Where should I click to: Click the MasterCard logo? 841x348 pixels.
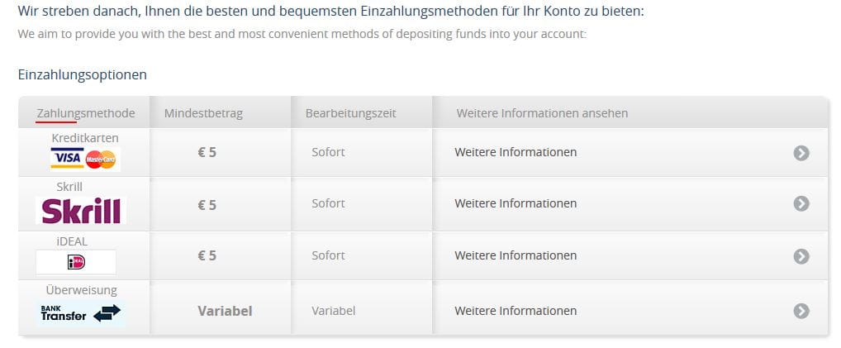click(100, 159)
